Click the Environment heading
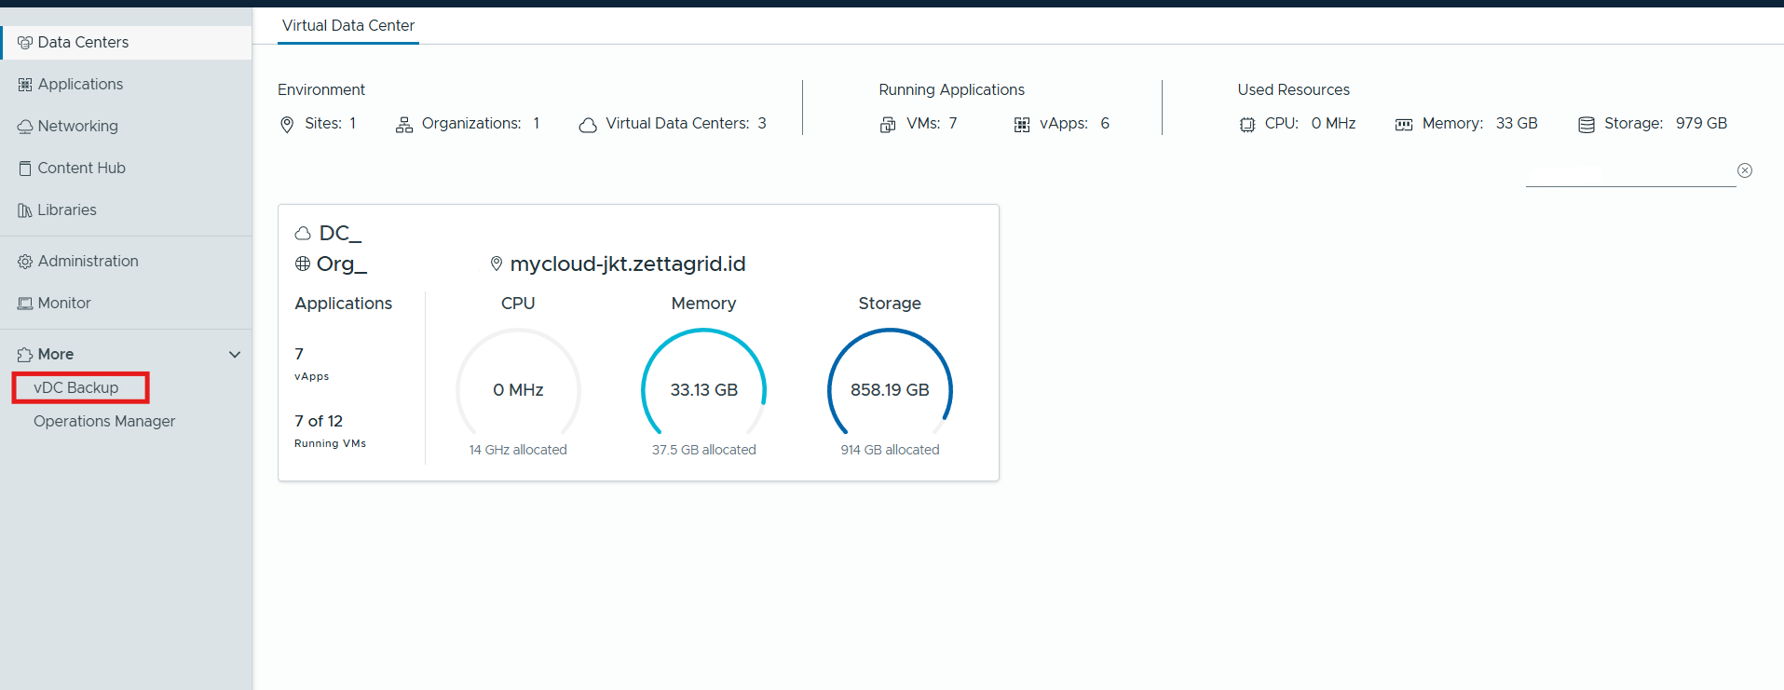This screenshot has width=1784, height=690. 321,89
